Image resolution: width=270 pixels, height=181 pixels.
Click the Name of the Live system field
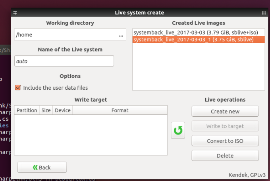pos(64,61)
